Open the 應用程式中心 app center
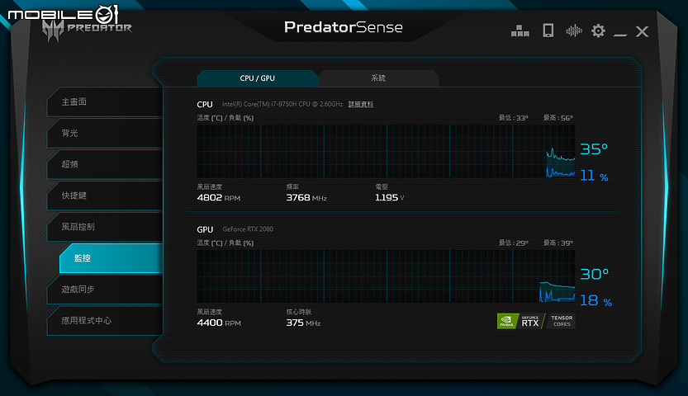The height and width of the screenshot is (396, 688). (x=103, y=320)
